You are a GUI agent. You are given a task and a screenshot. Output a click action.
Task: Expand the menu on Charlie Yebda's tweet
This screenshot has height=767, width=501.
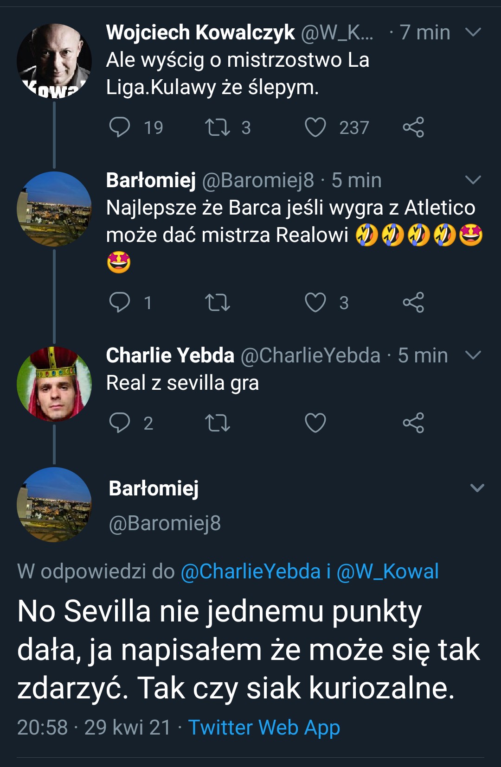[473, 355]
